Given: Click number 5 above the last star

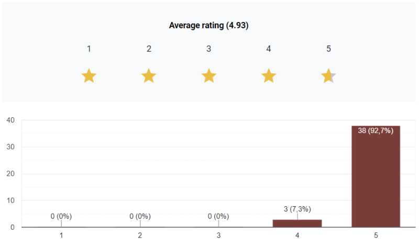Looking at the screenshot, I should click(328, 49).
